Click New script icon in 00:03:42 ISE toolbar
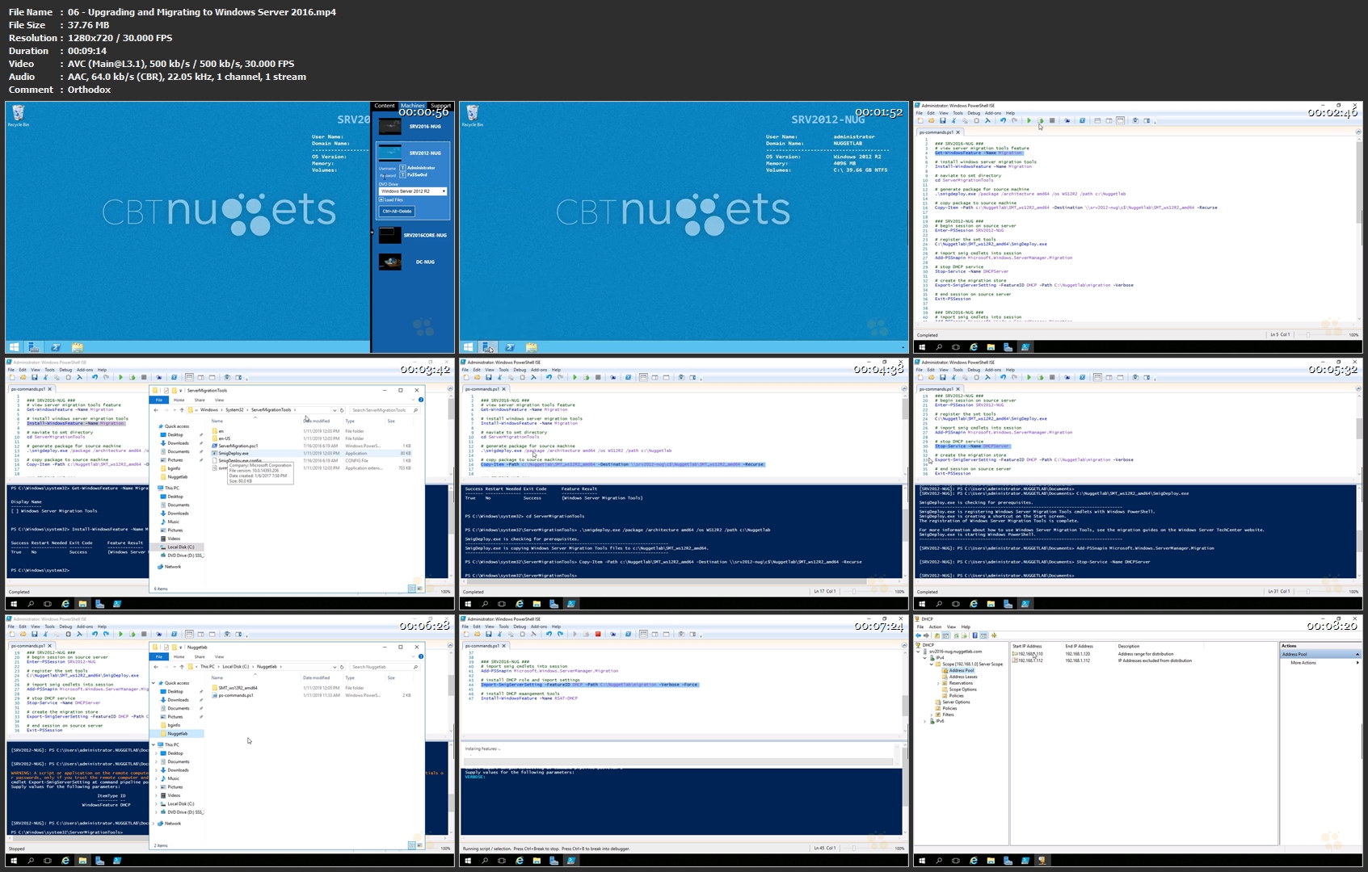This screenshot has width=1368, height=872. pyautogui.click(x=13, y=377)
